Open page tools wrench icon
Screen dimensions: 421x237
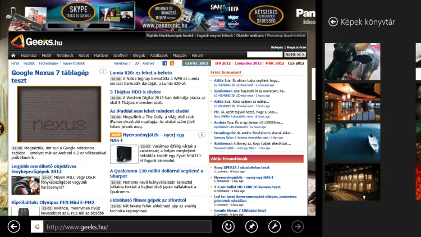point(274,226)
